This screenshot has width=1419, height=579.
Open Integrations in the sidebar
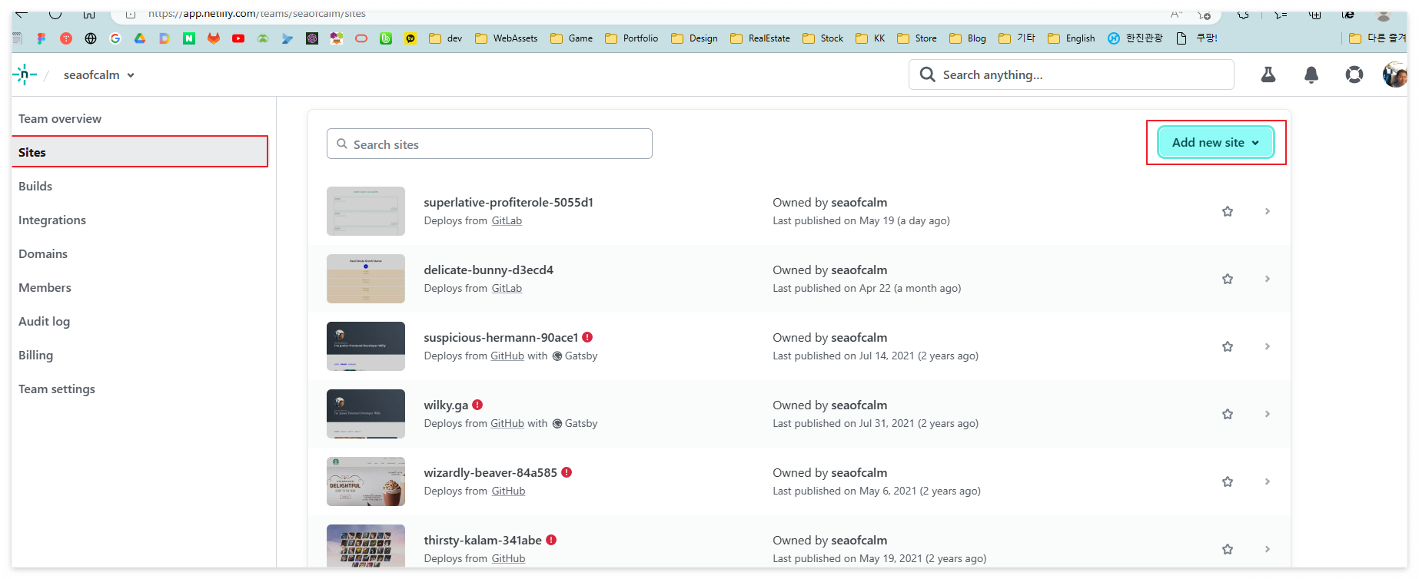52,220
